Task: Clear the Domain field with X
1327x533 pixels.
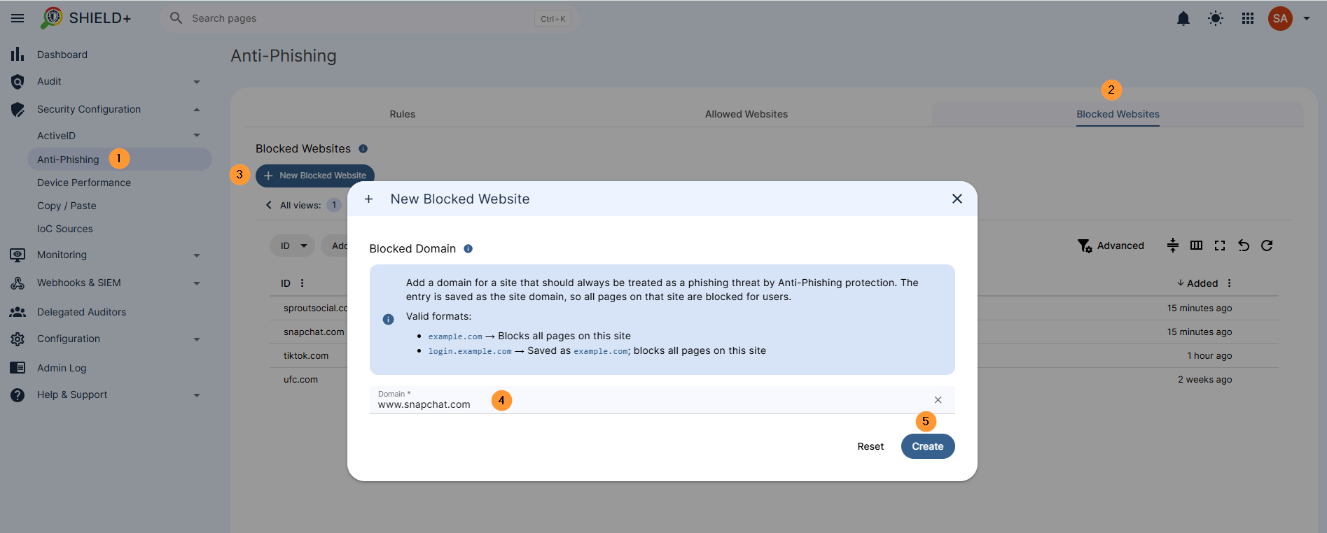Action: click(938, 400)
